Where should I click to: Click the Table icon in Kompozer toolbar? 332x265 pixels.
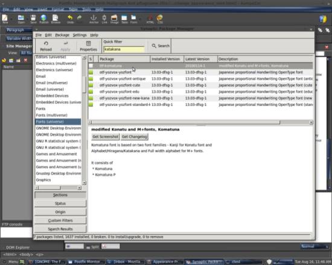(x=124, y=19)
